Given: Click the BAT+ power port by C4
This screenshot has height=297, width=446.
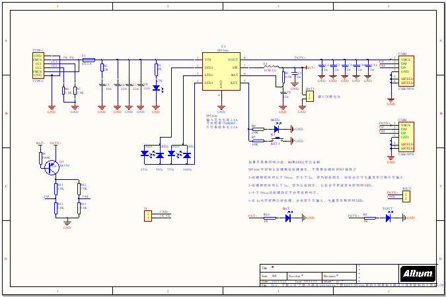Looking at the screenshot, I should (x=310, y=67).
